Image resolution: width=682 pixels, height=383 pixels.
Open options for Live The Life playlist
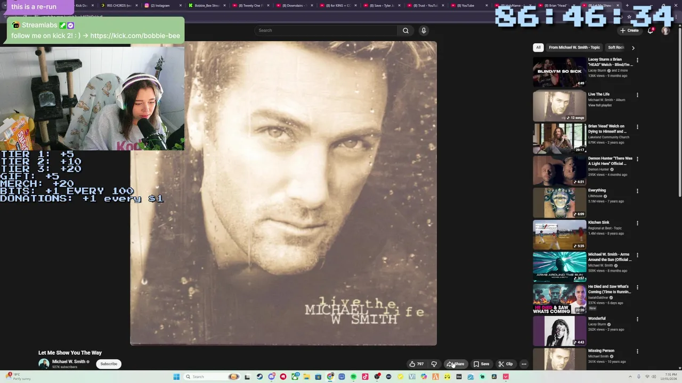(x=637, y=95)
